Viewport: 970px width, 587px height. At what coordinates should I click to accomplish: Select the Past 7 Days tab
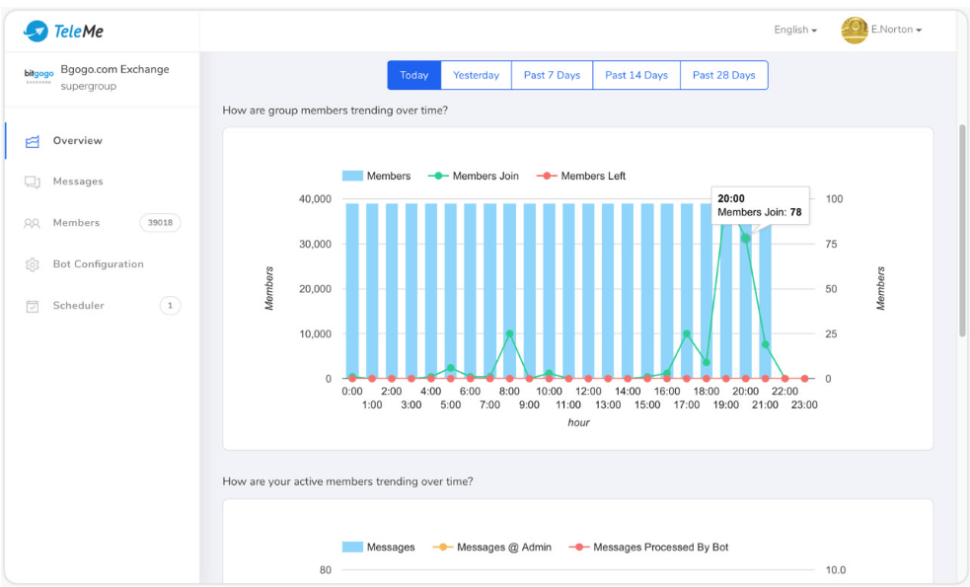pyautogui.click(x=552, y=75)
